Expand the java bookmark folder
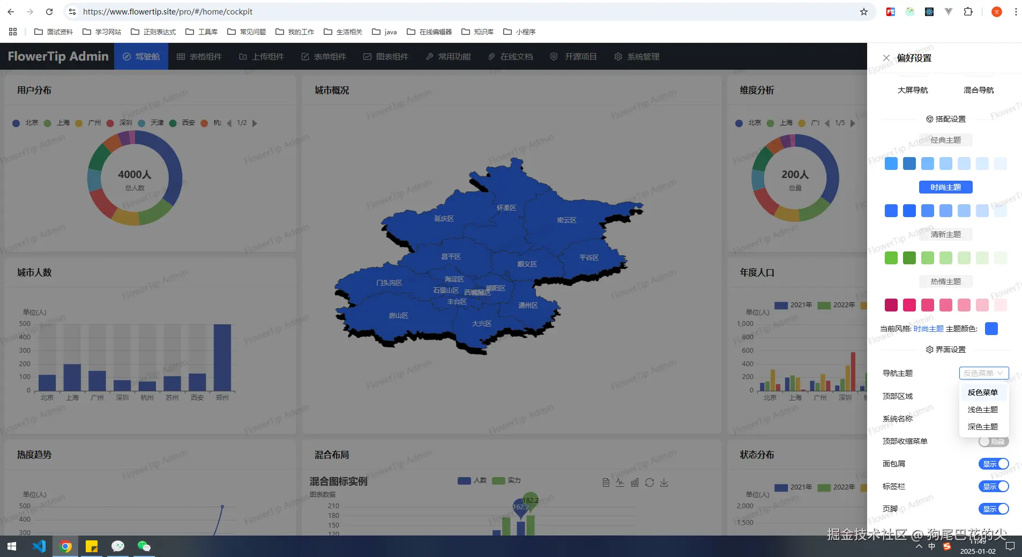This screenshot has width=1022, height=557. (384, 32)
